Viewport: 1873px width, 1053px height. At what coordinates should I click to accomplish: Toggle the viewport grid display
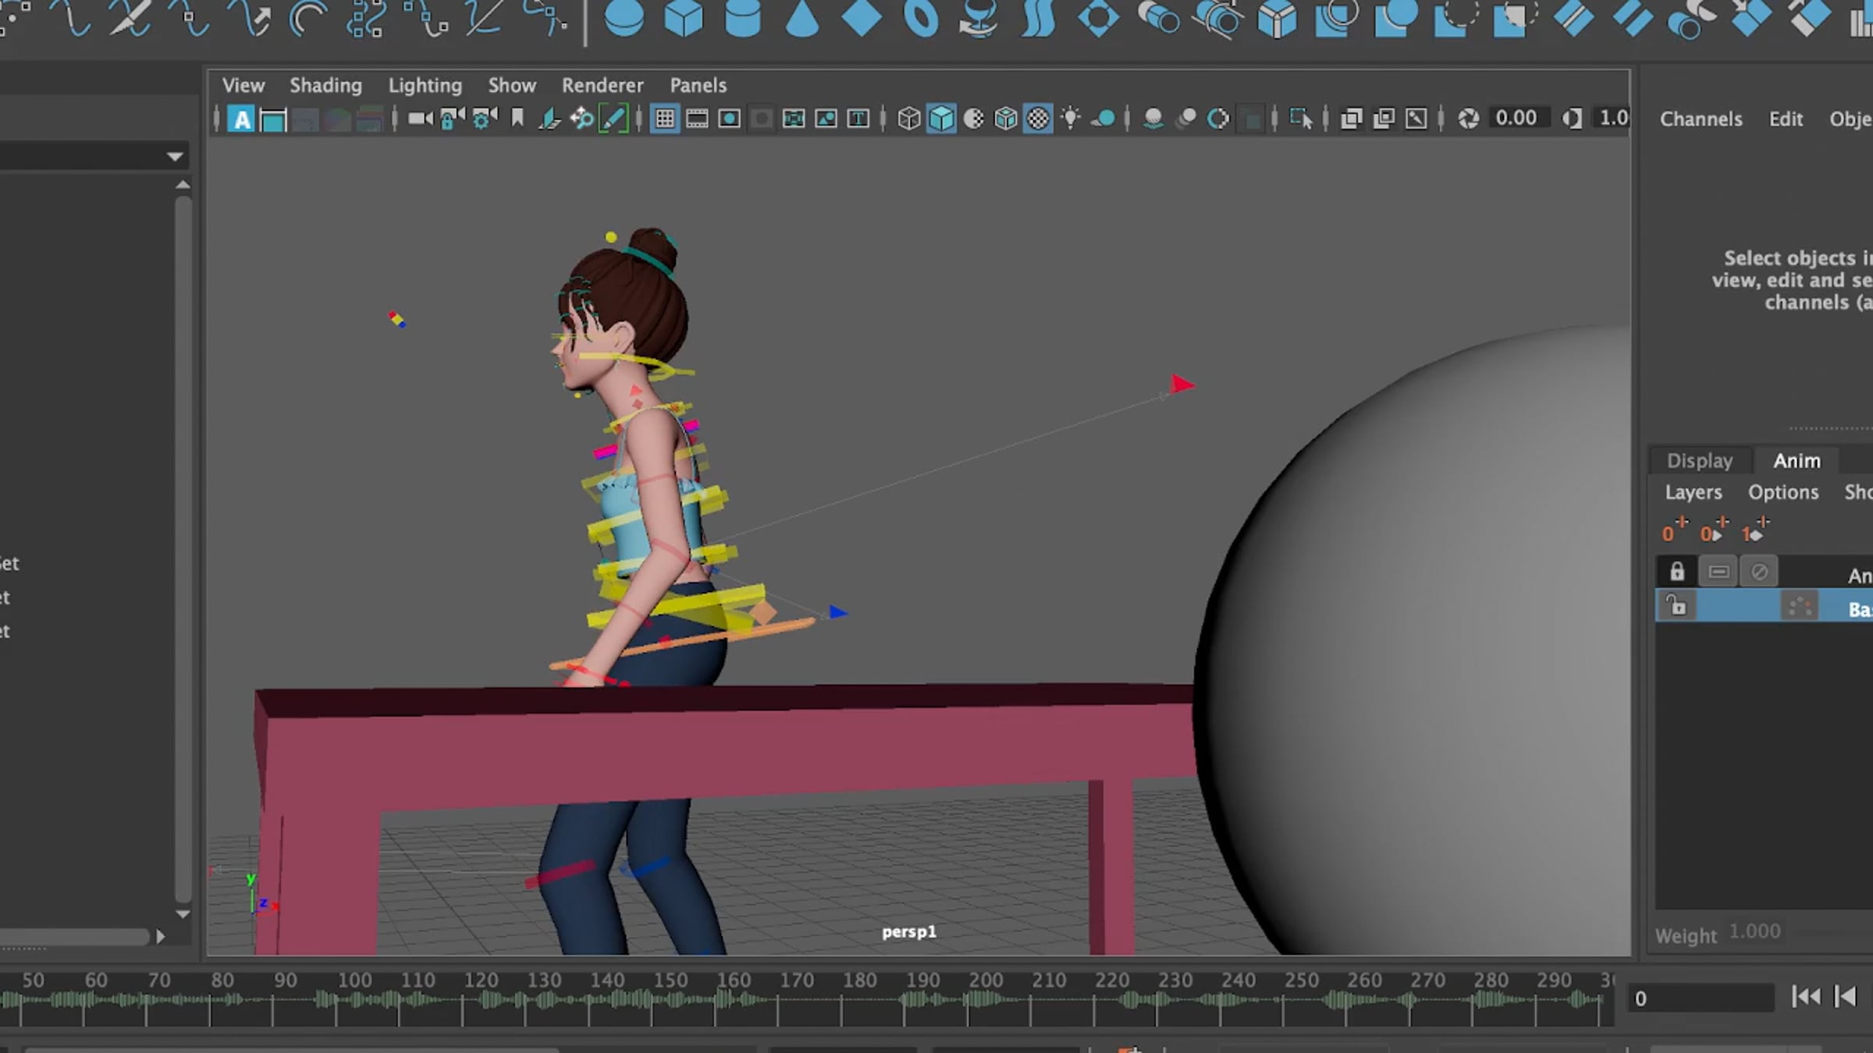tap(665, 119)
